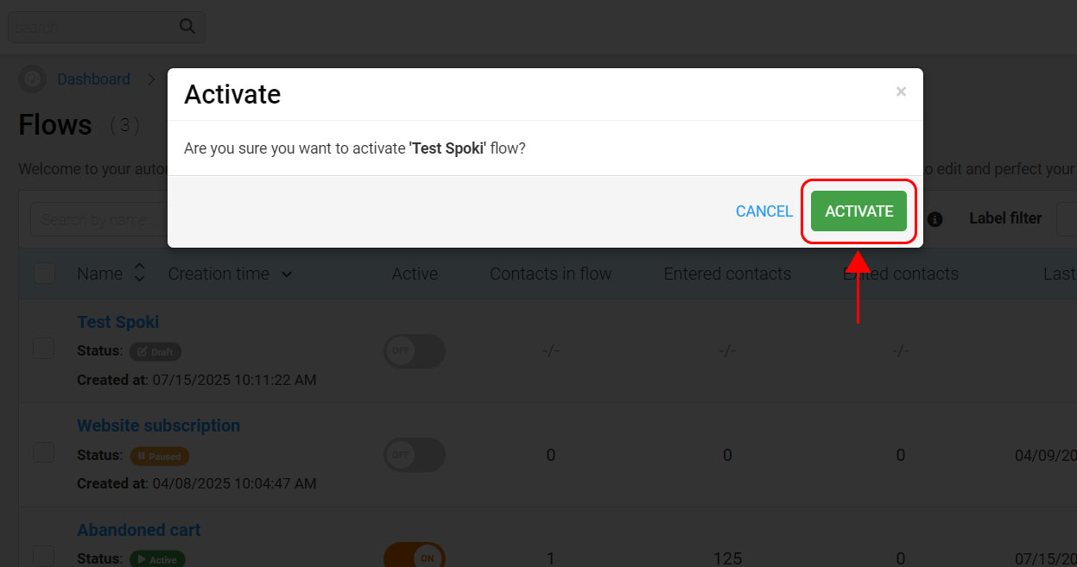Click the Search by name field
This screenshot has width=1077, height=567.
click(x=99, y=220)
